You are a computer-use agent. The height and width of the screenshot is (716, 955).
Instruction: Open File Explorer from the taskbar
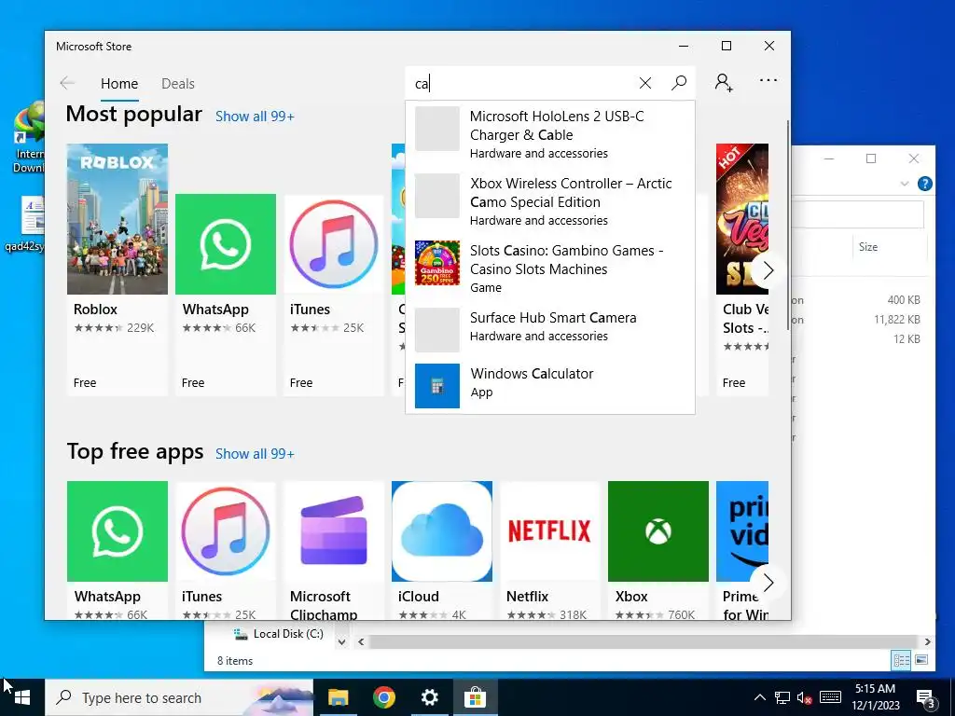tap(338, 697)
